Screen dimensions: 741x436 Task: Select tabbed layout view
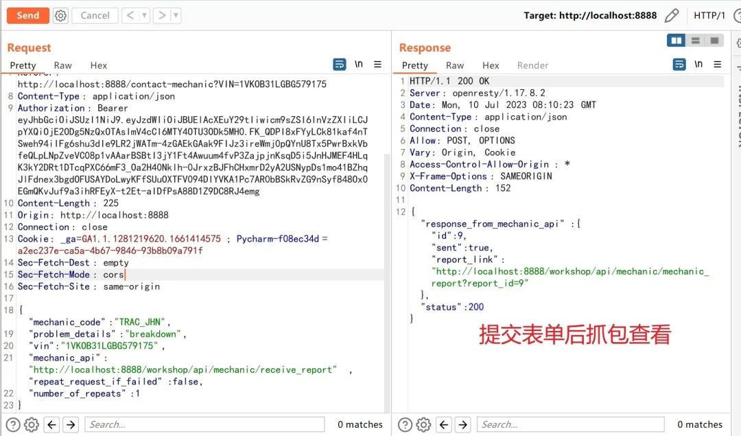click(x=714, y=41)
